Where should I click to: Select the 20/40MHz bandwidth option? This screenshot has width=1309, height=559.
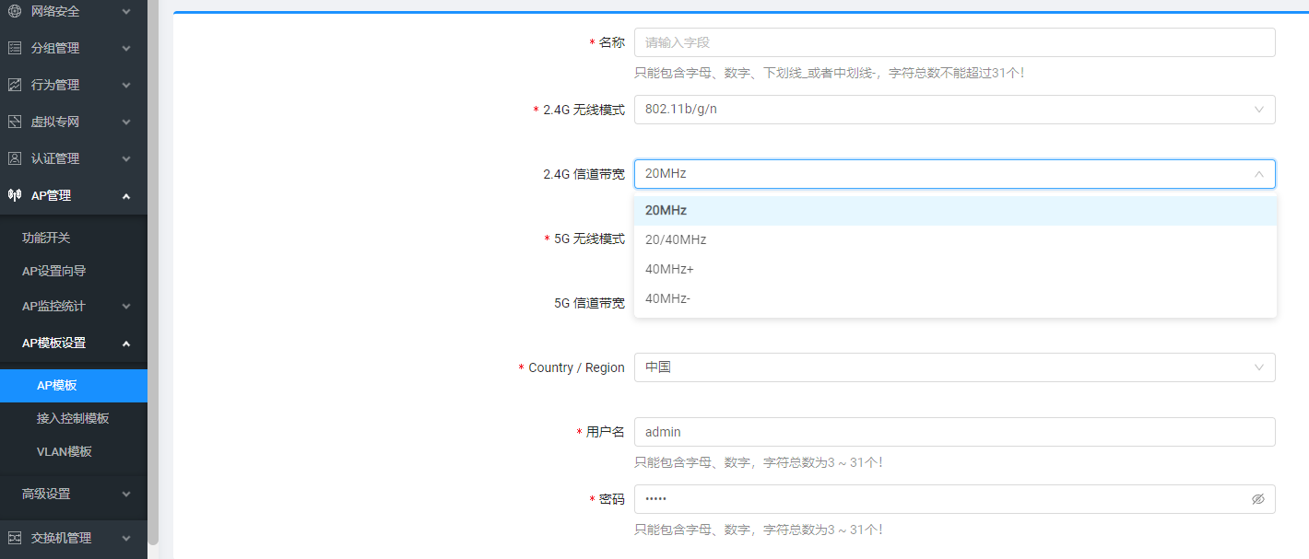(x=676, y=239)
